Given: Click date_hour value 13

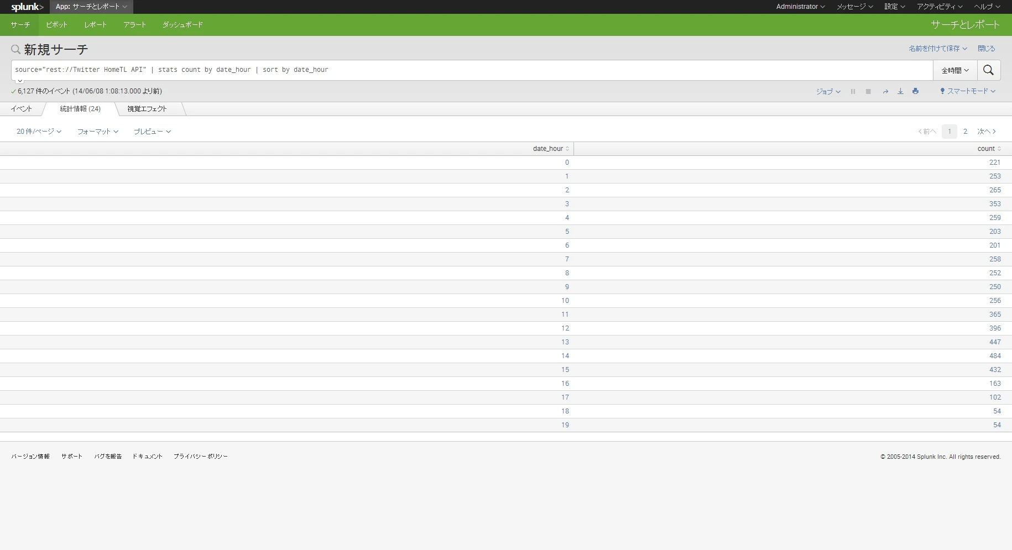Looking at the screenshot, I should click(x=565, y=342).
